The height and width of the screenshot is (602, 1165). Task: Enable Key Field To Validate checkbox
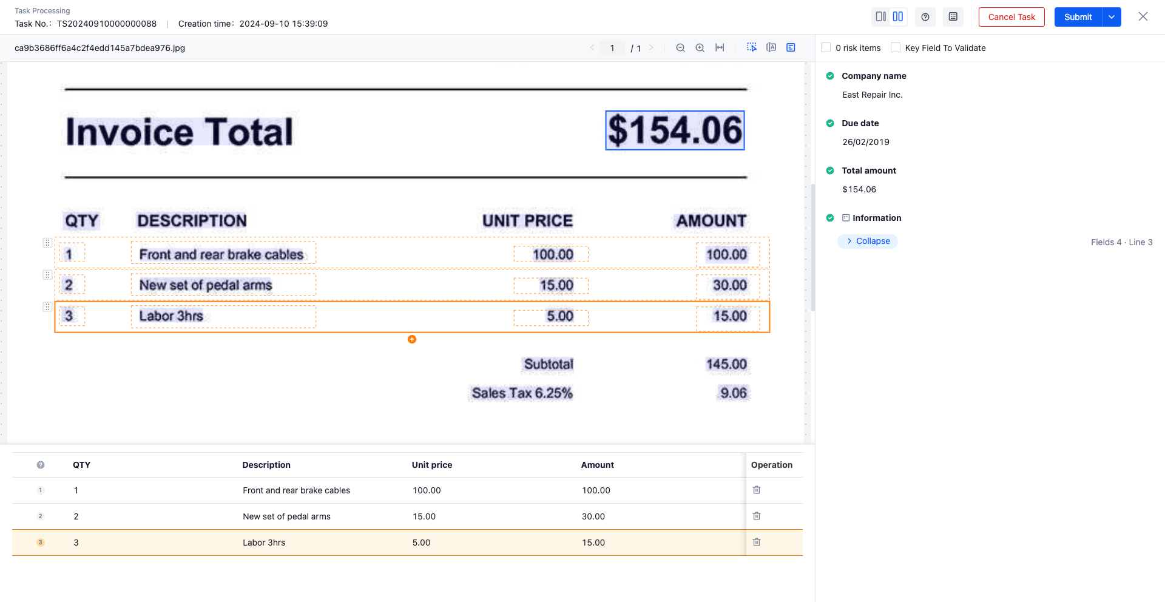tap(896, 47)
